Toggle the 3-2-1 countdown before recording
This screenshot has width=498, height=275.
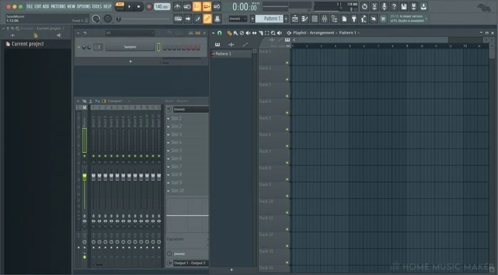point(197,6)
